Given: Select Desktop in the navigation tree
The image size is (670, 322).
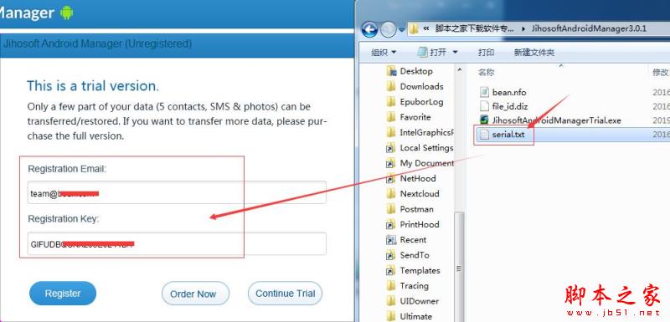Looking at the screenshot, I should 416,71.
